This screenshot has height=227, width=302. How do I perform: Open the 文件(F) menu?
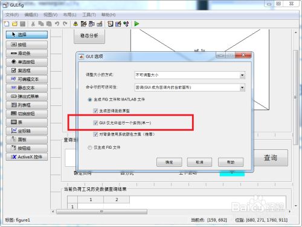[x=12, y=15]
